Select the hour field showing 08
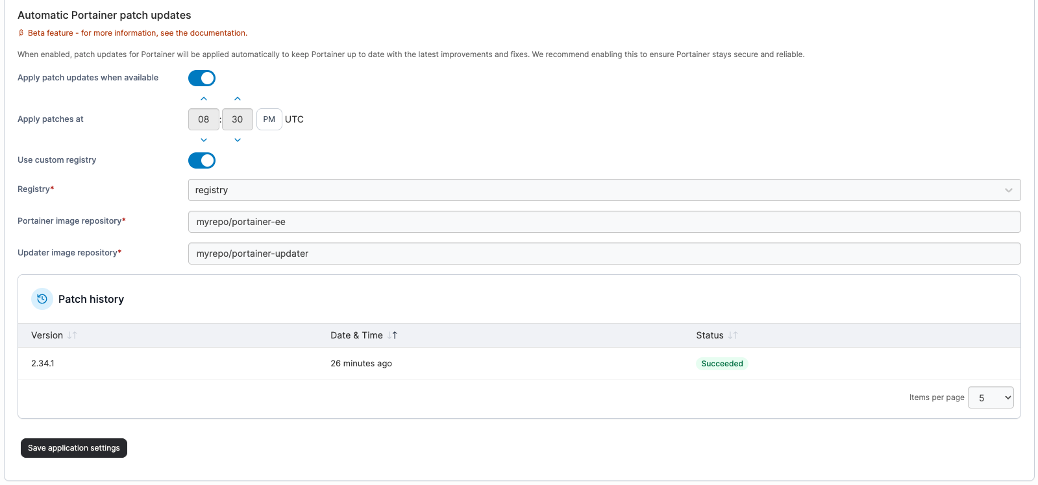Image resolution: width=1038 pixels, height=485 pixels. pyautogui.click(x=204, y=119)
